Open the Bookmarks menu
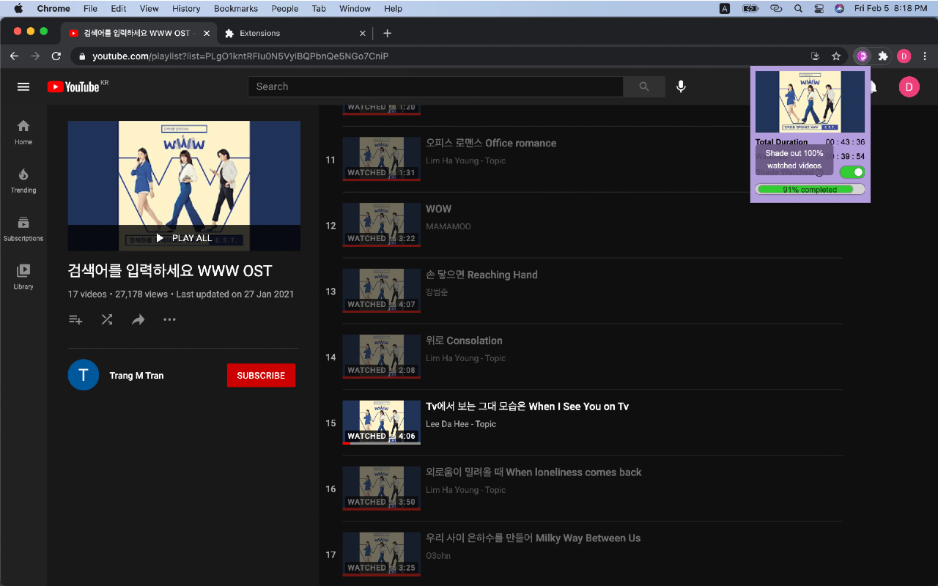 [x=236, y=9]
